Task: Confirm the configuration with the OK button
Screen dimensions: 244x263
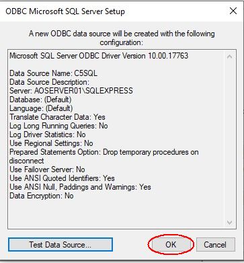Action: point(171,244)
